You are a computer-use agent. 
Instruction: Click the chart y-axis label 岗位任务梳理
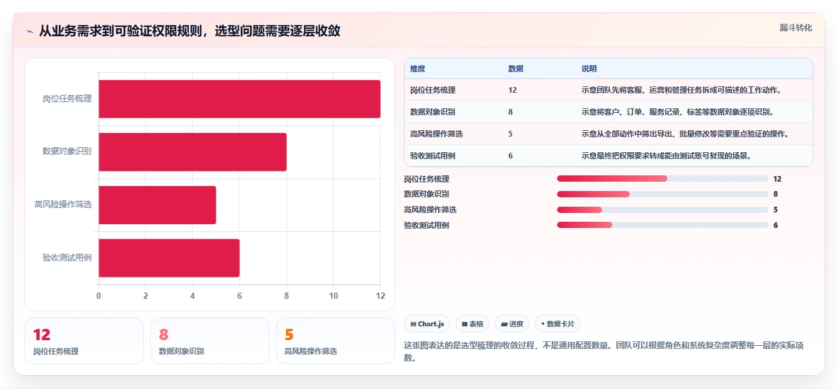click(x=67, y=99)
